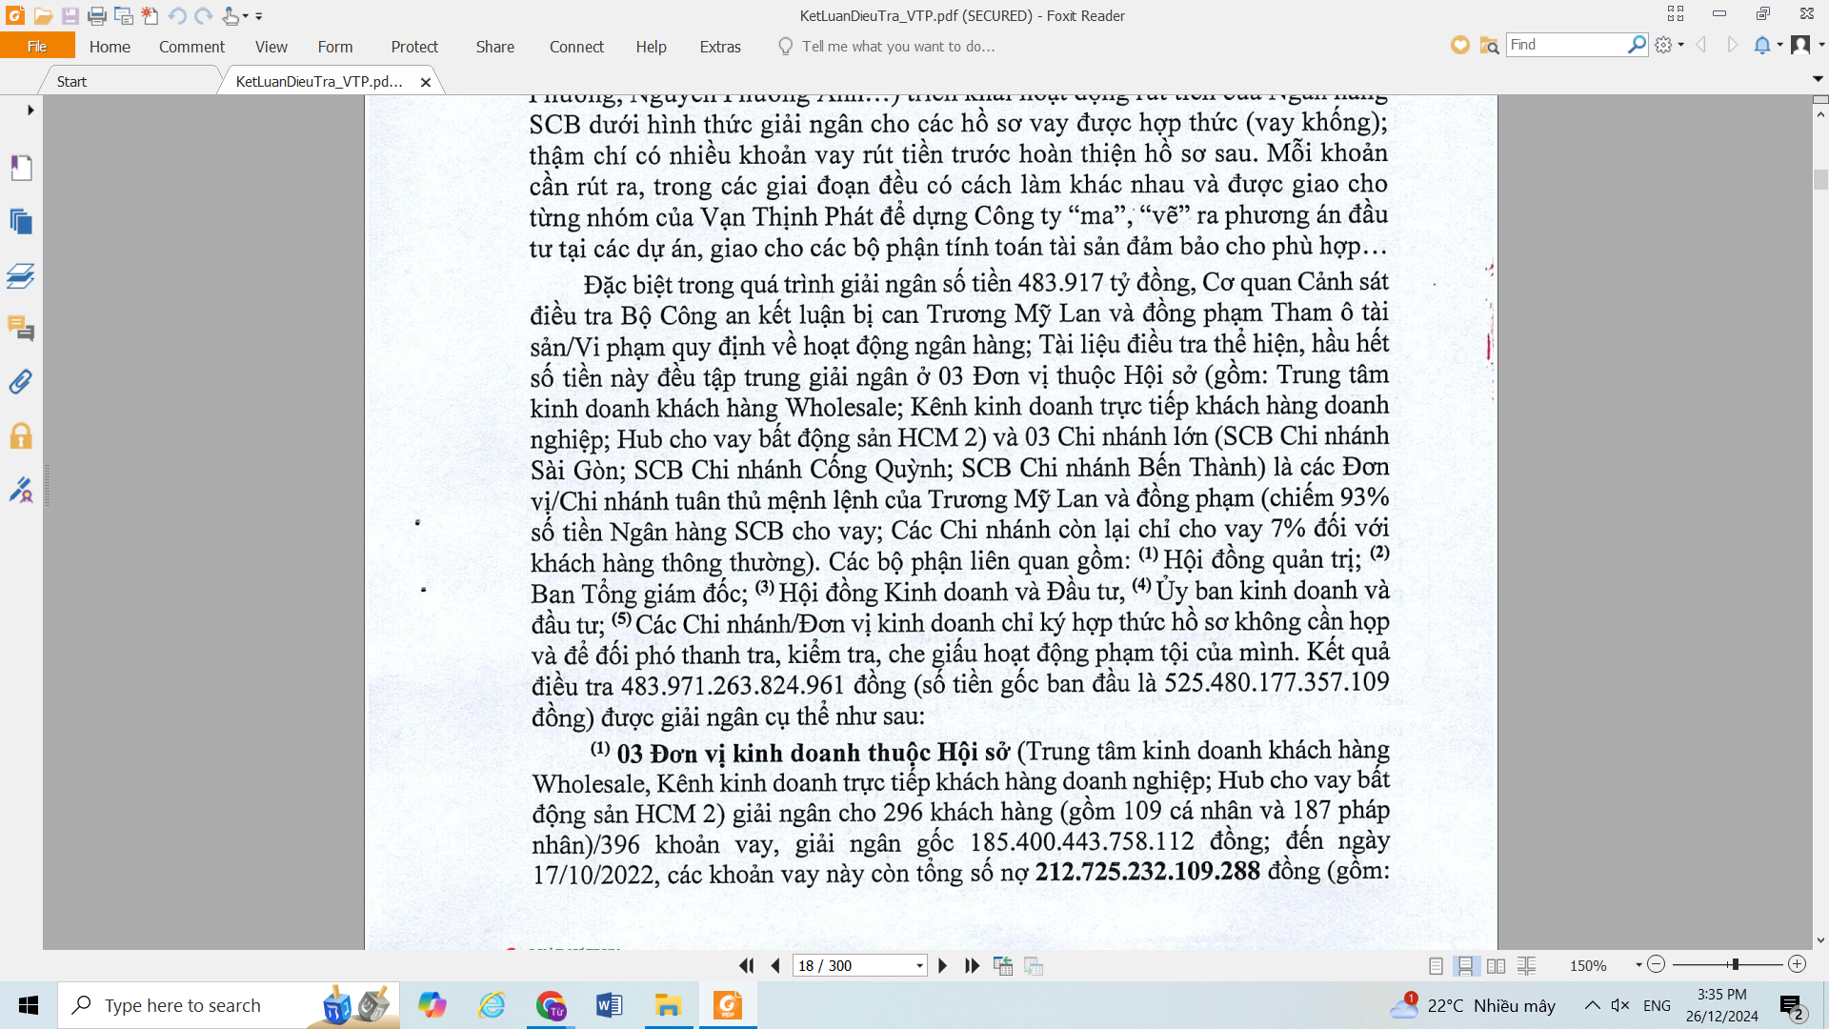The image size is (1829, 1029).
Task: Switch to Facing pages view
Action: pyautogui.click(x=1496, y=965)
